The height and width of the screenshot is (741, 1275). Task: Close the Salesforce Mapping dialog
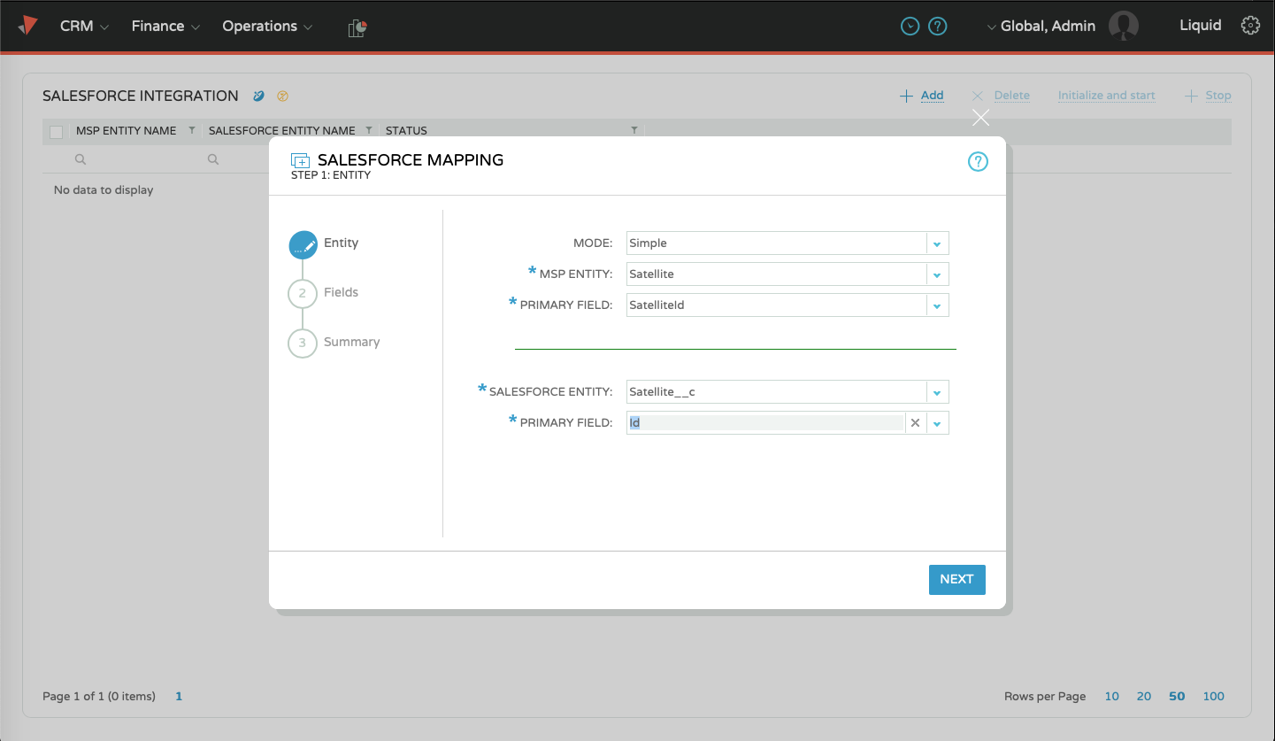(x=980, y=118)
